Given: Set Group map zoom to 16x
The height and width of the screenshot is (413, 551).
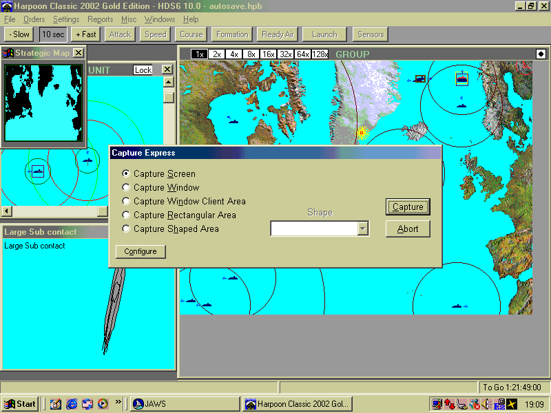Looking at the screenshot, I should click(268, 54).
